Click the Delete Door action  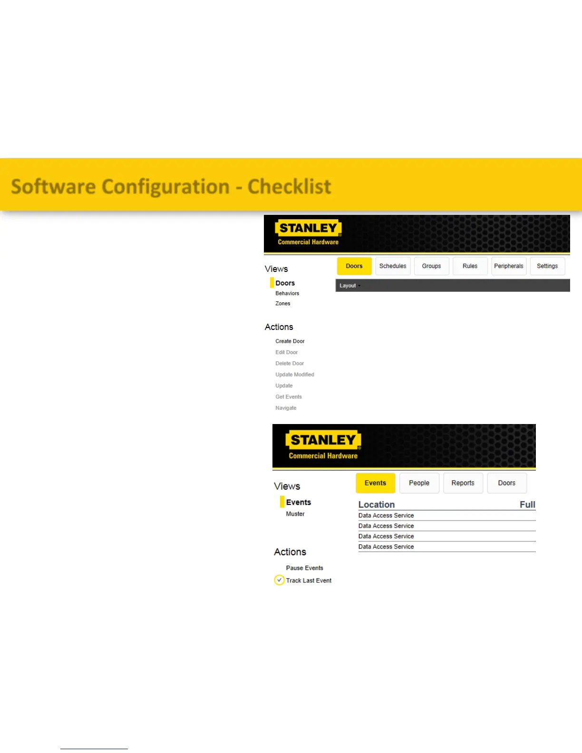[x=290, y=363]
